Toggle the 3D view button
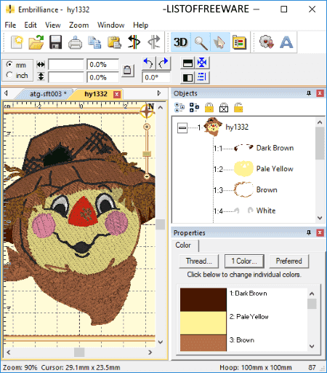 point(181,42)
